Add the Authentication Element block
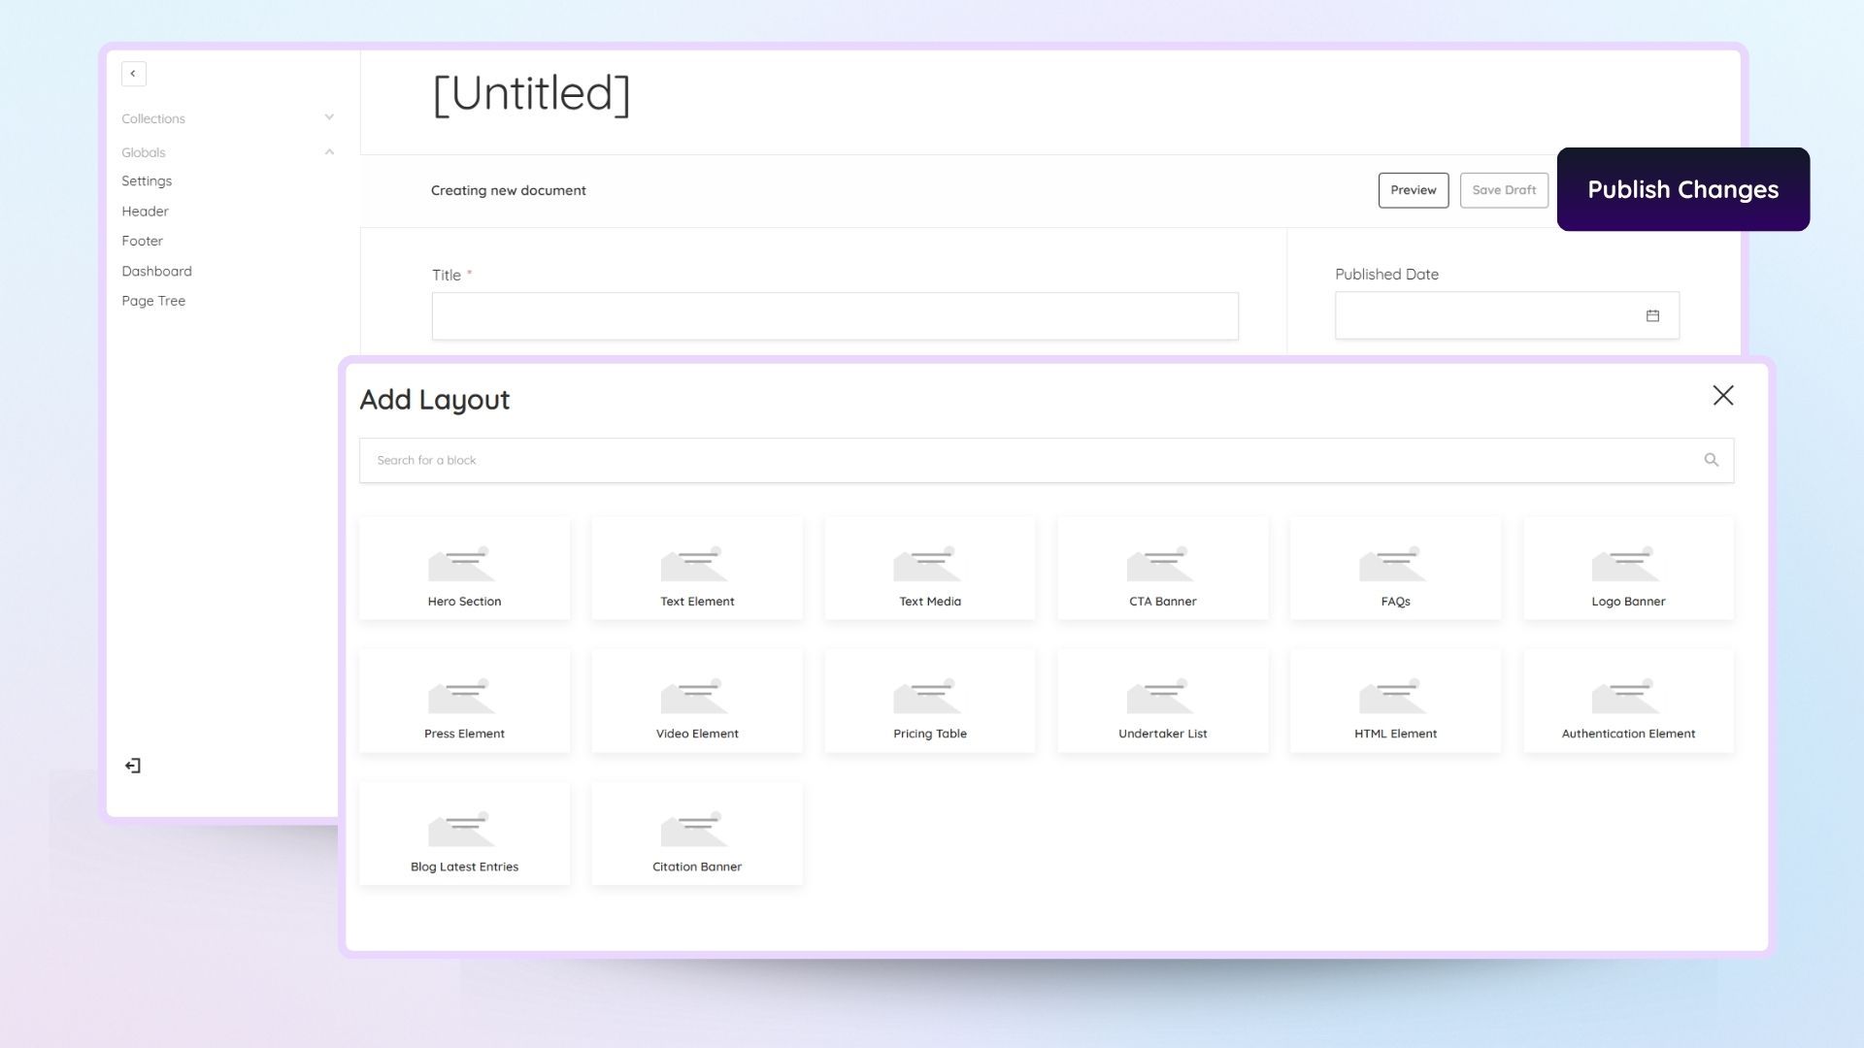Image resolution: width=1864 pixels, height=1048 pixels. coord(1628,701)
